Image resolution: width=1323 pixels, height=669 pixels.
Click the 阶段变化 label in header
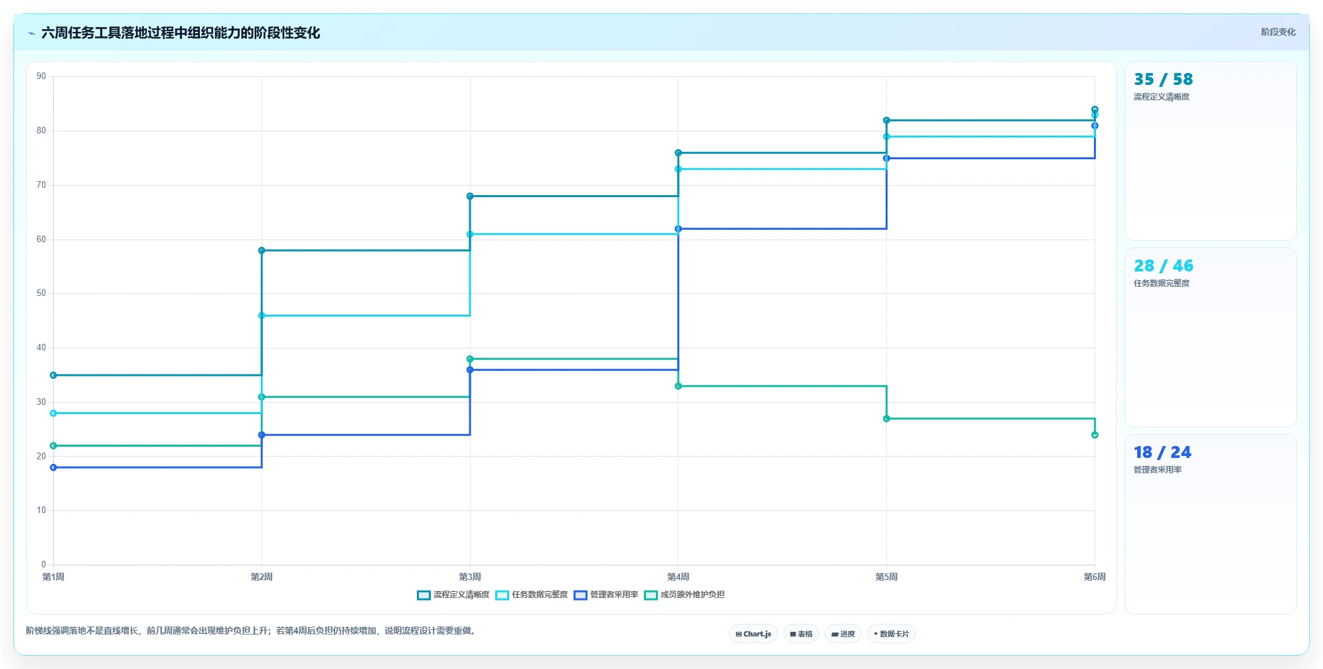1278,32
